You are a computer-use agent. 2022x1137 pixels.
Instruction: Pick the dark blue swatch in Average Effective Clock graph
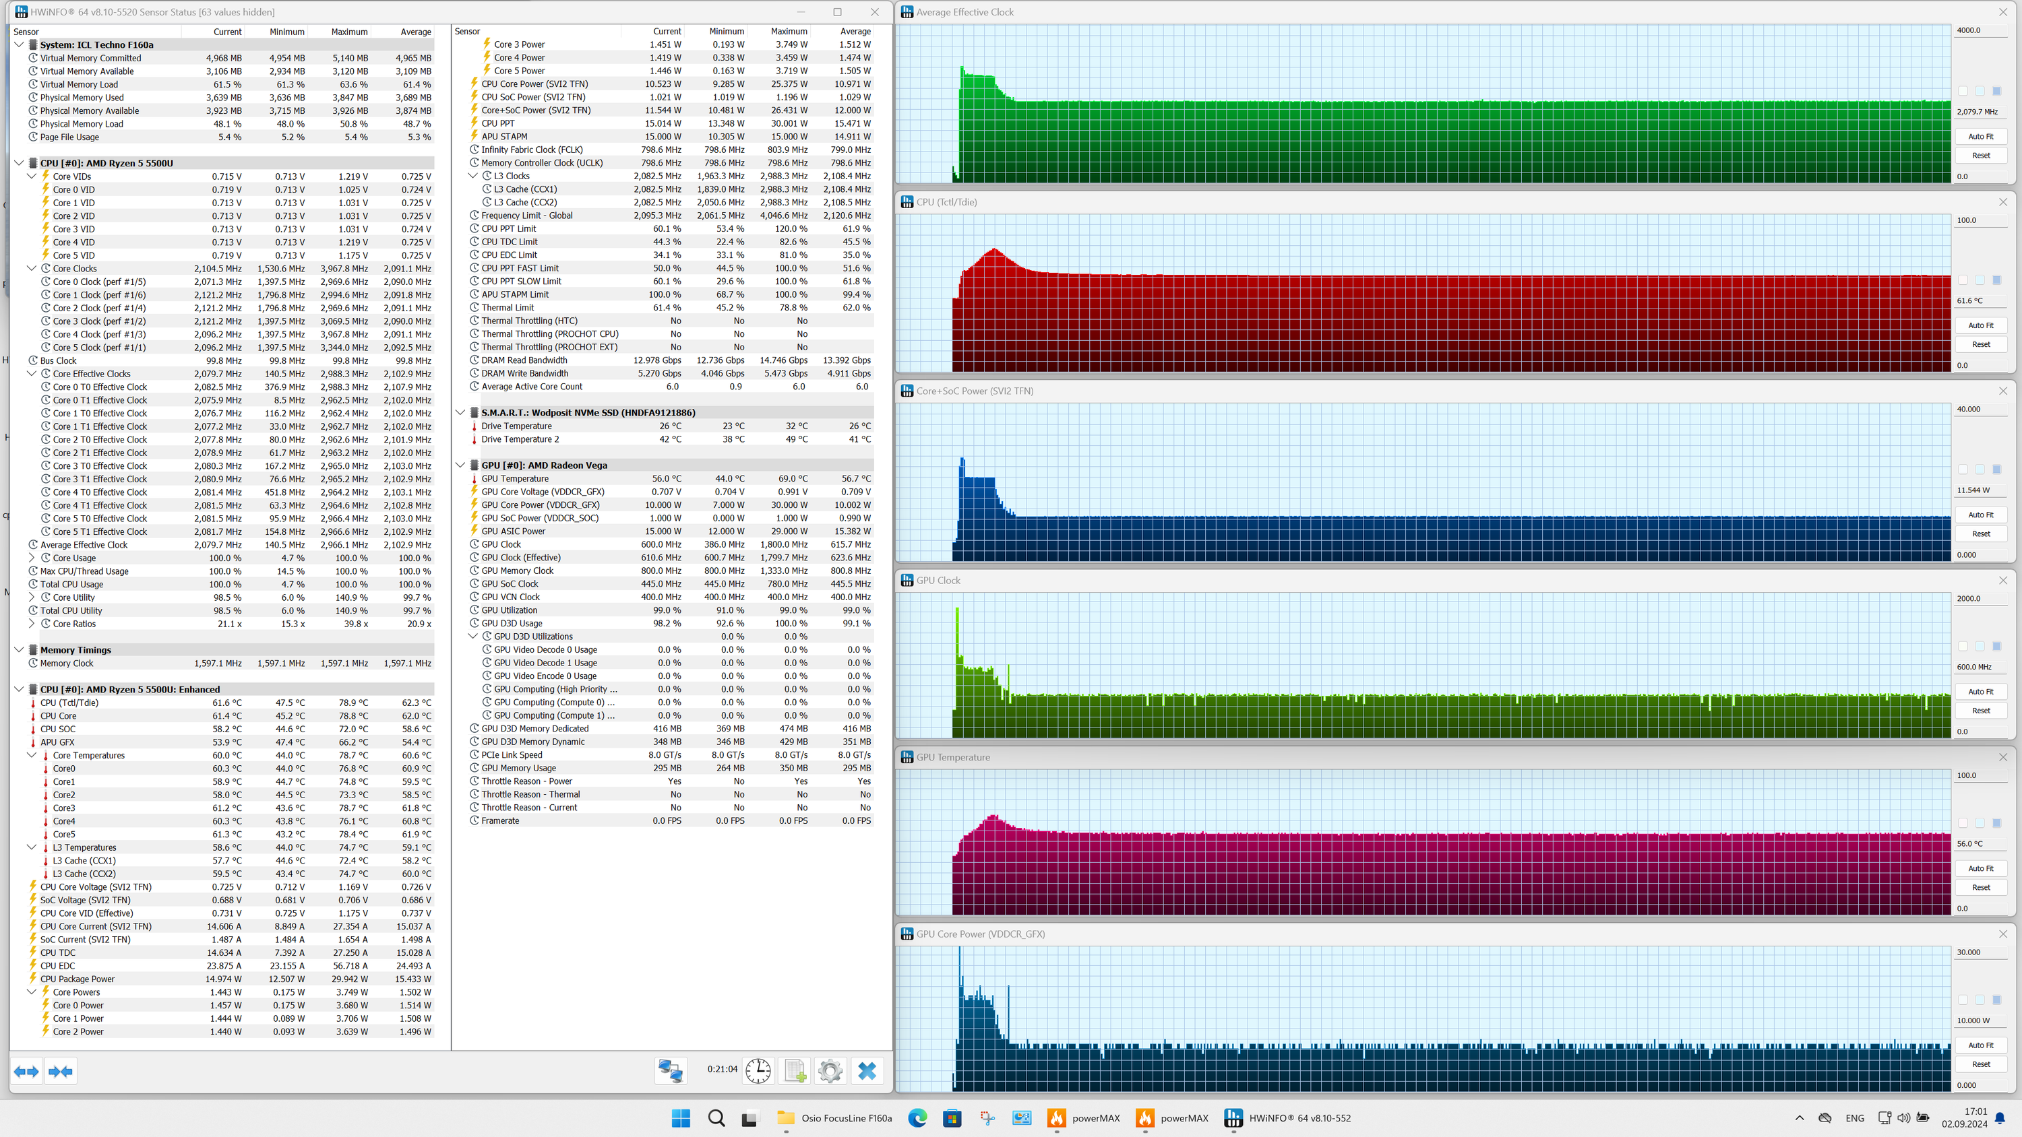1997,91
